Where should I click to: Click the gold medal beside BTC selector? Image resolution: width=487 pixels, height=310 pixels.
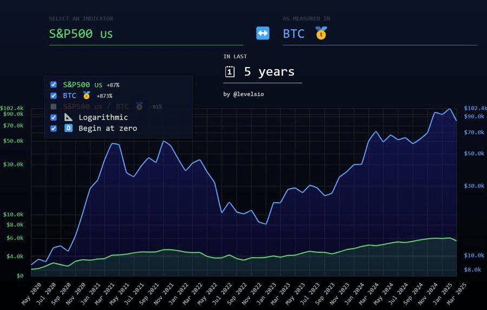click(321, 33)
